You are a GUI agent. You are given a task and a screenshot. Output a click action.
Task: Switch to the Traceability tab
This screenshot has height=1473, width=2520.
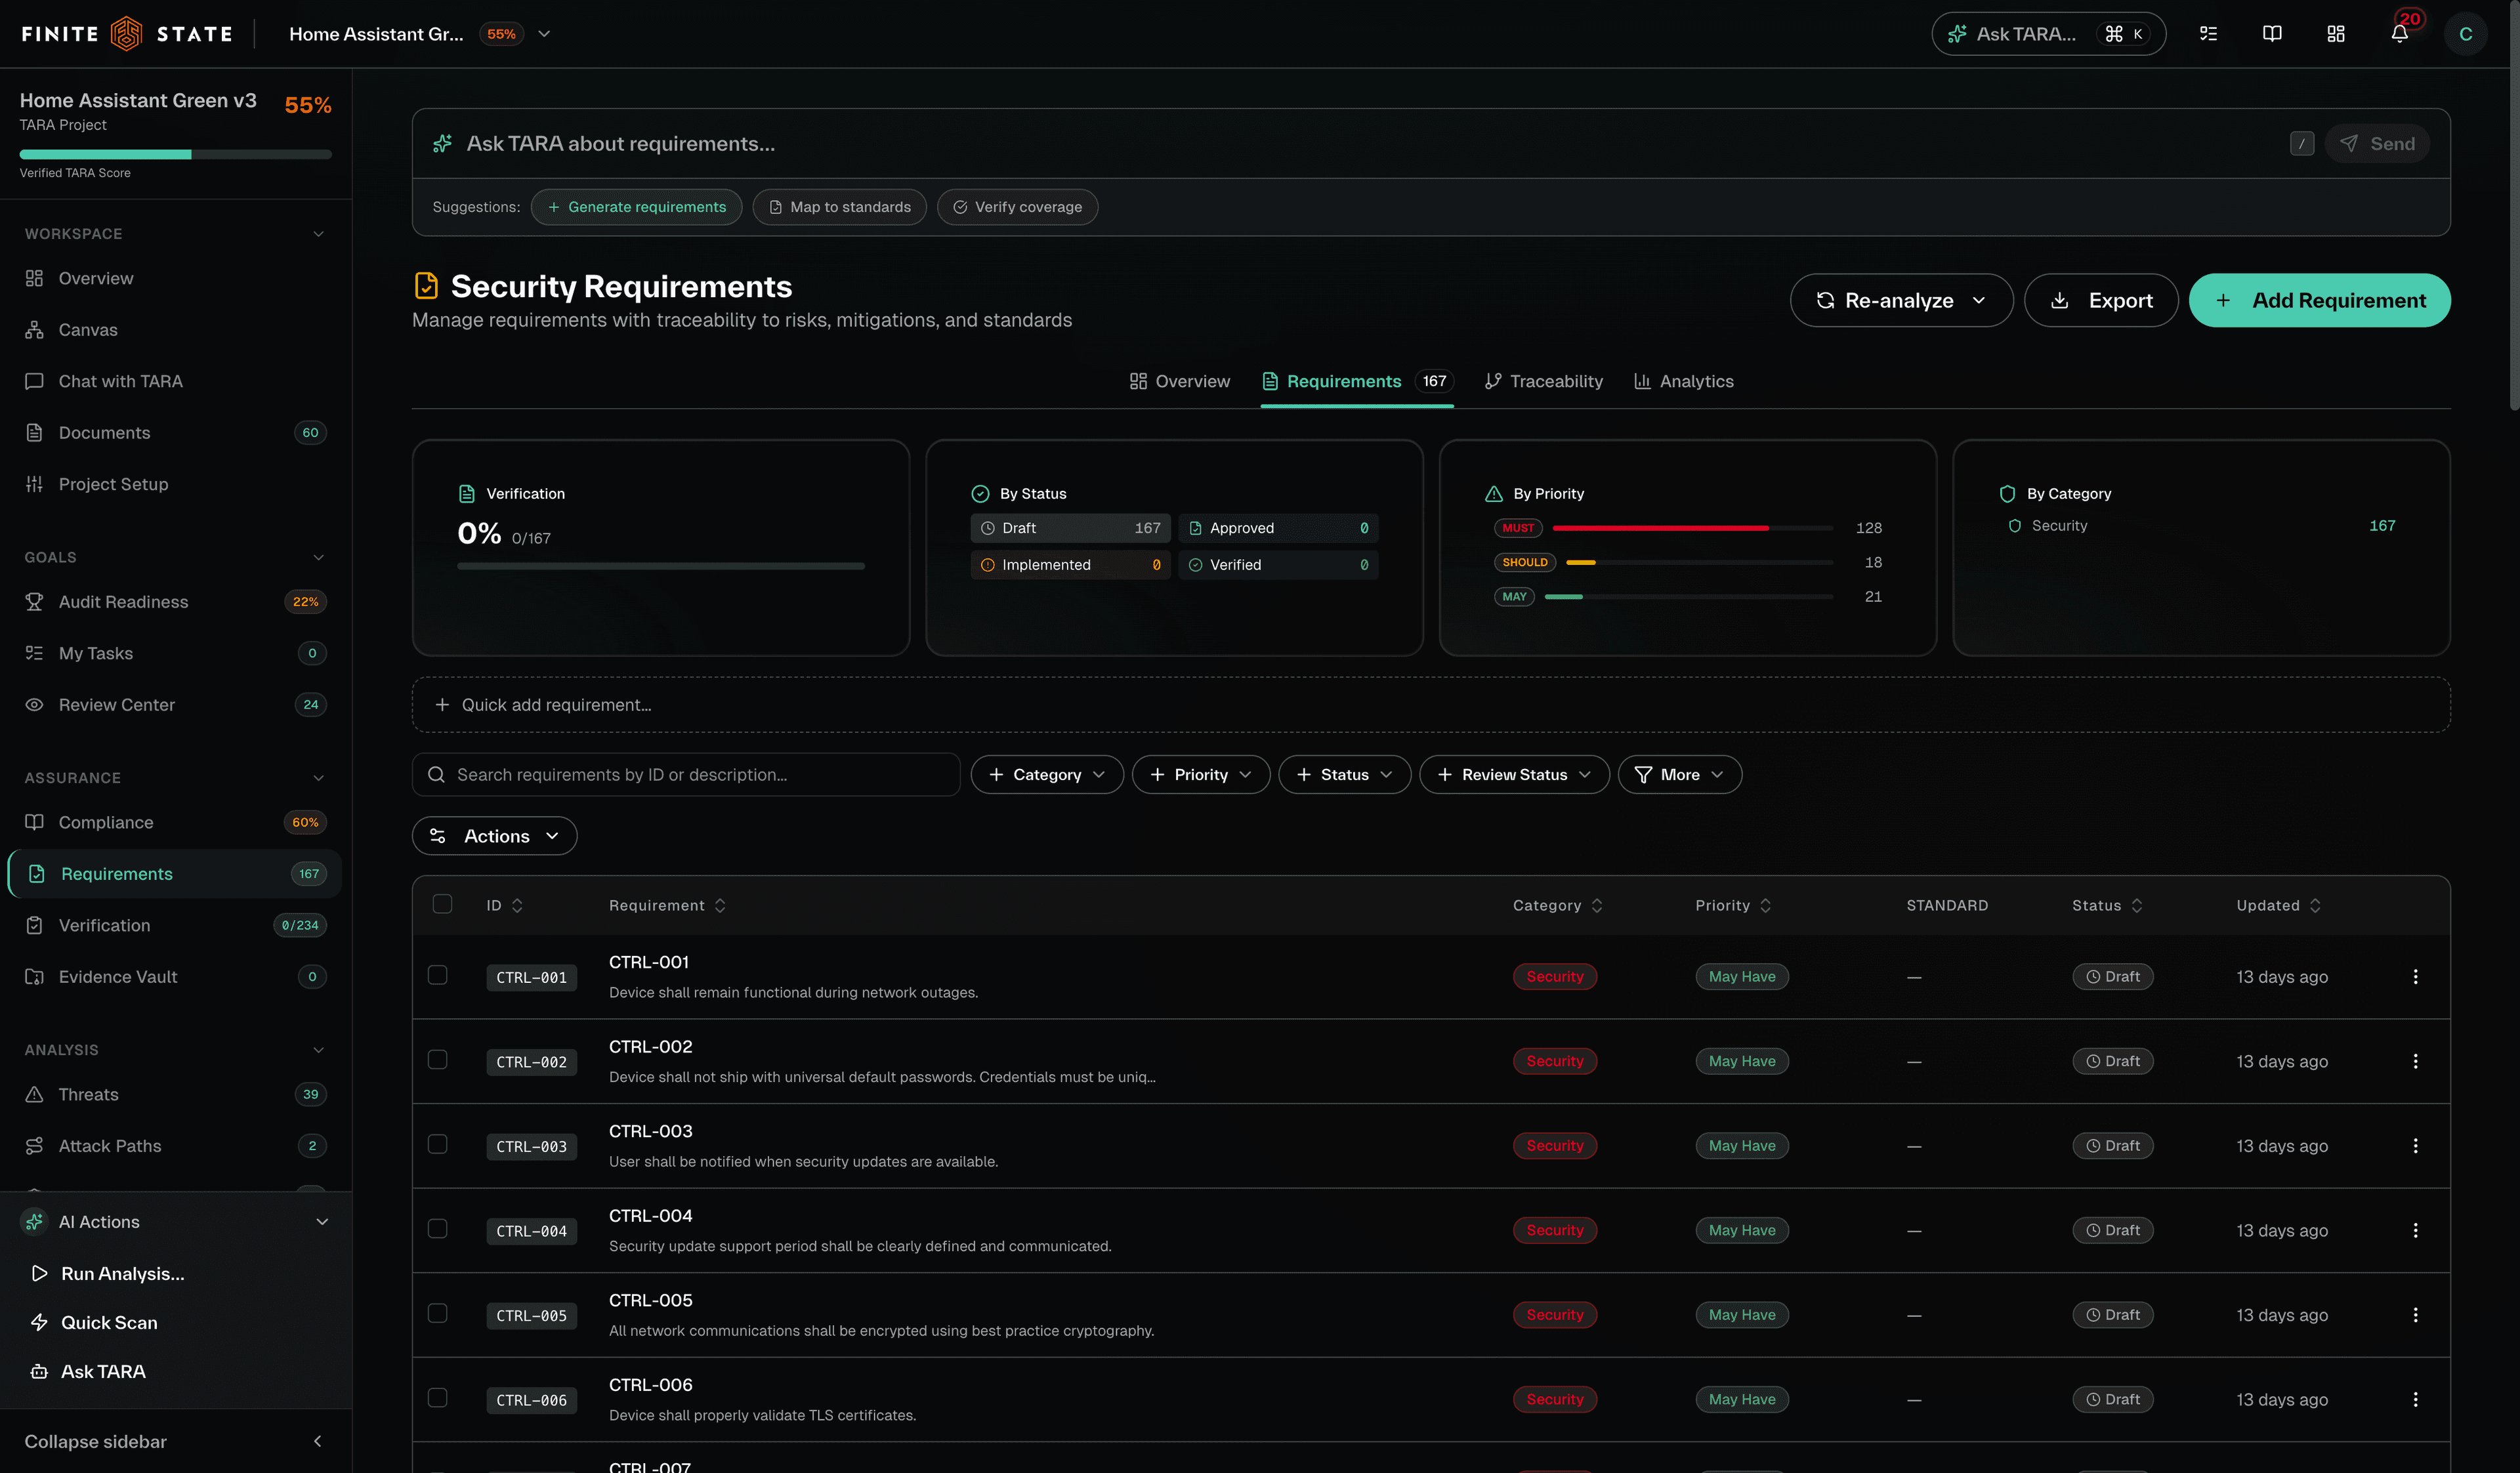[x=1554, y=381]
